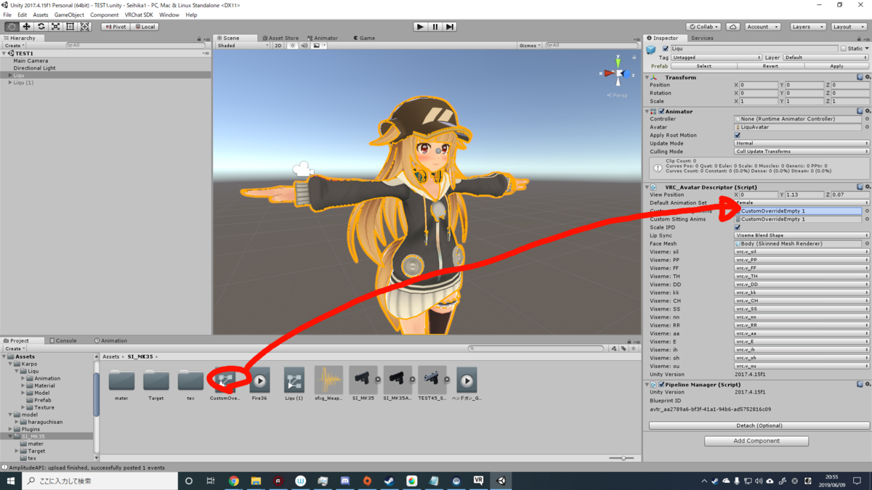Click the prefab Apply button
Screen dimensions: 872x490
point(836,66)
